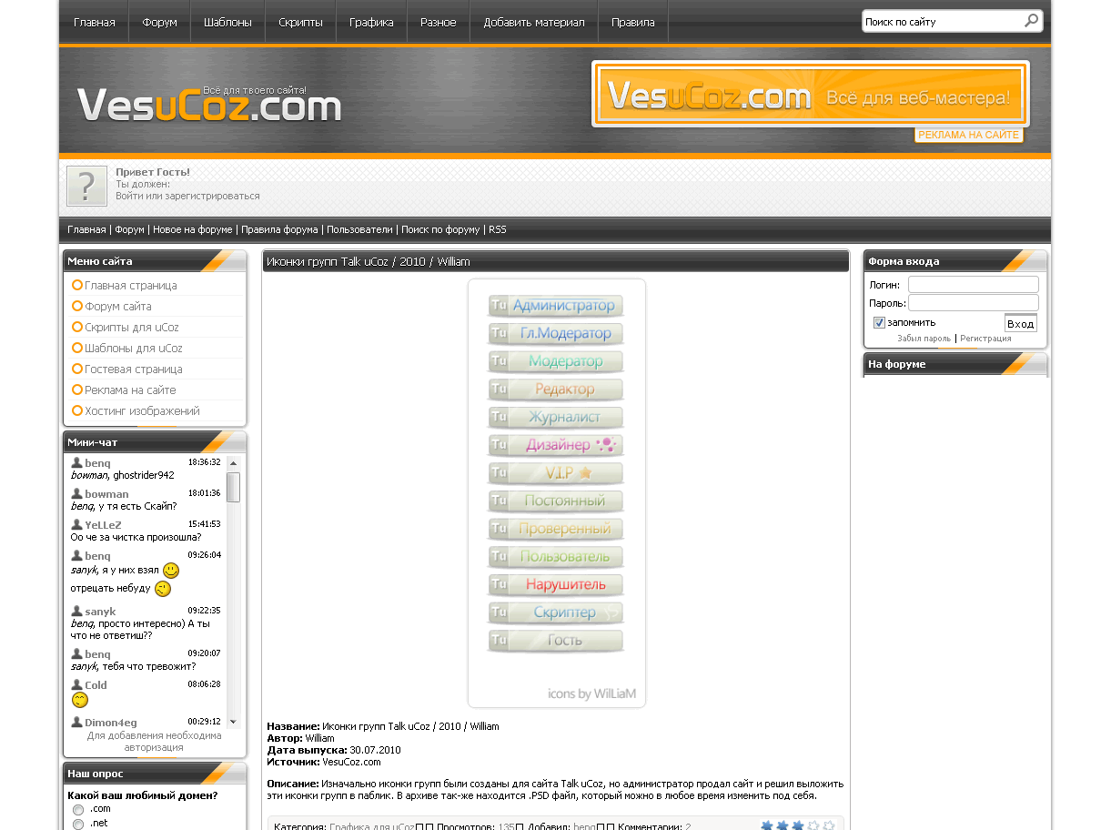Open 'Шаблоны для uCoz' in site menu
1111x830 pixels.
(x=134, y=349)
